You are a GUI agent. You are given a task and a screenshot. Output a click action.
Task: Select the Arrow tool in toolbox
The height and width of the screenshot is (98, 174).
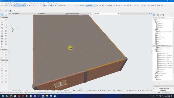coord(2,15)
